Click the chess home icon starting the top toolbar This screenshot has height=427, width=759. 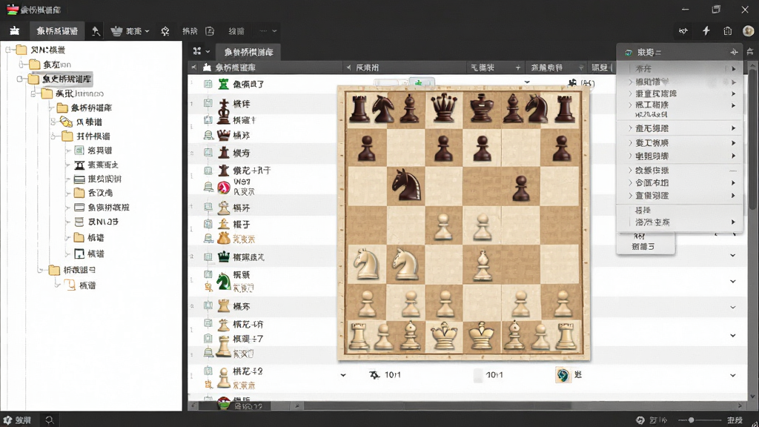tap(15, 31)
